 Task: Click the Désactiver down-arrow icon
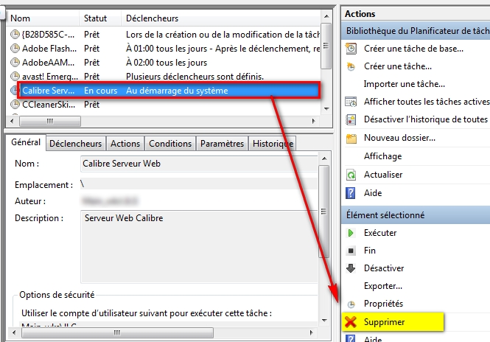pos(351,268)
